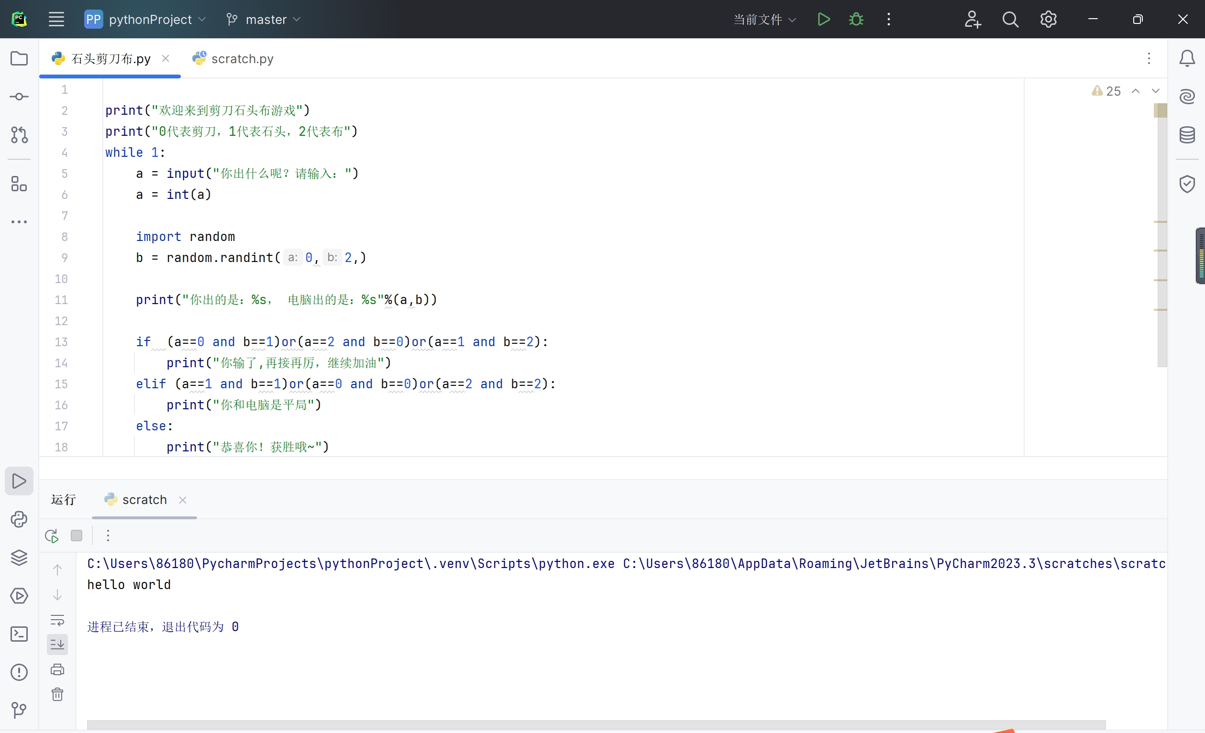Open Search Everywhere magnifier
The width and height of the screenshot is (1205, 733).
(1010, 20)
